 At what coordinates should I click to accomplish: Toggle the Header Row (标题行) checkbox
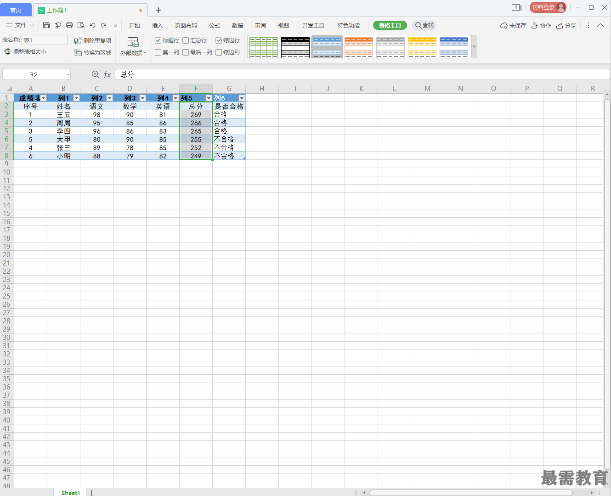(158, 40)
